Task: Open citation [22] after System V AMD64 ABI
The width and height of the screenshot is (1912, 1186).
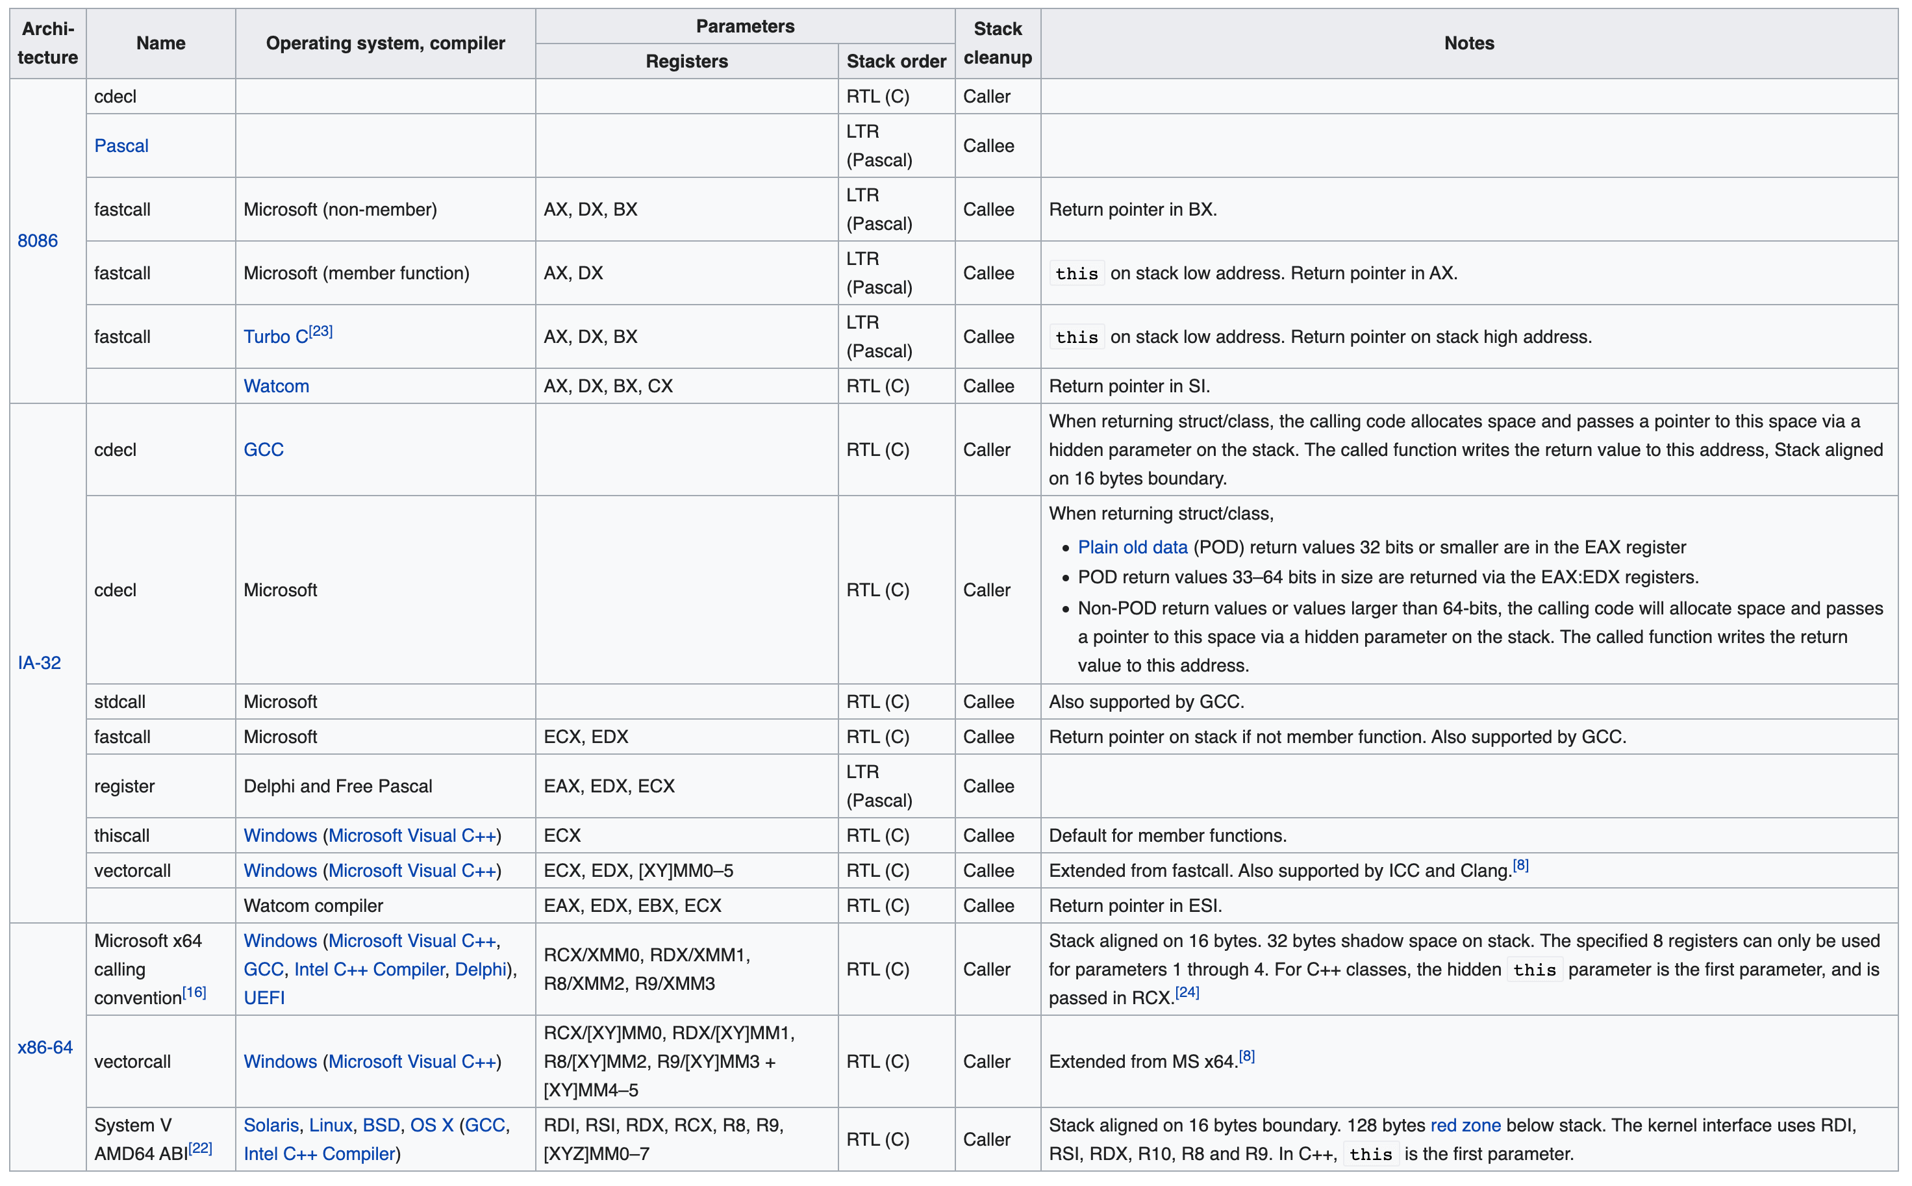Action: coord(200,1148)
